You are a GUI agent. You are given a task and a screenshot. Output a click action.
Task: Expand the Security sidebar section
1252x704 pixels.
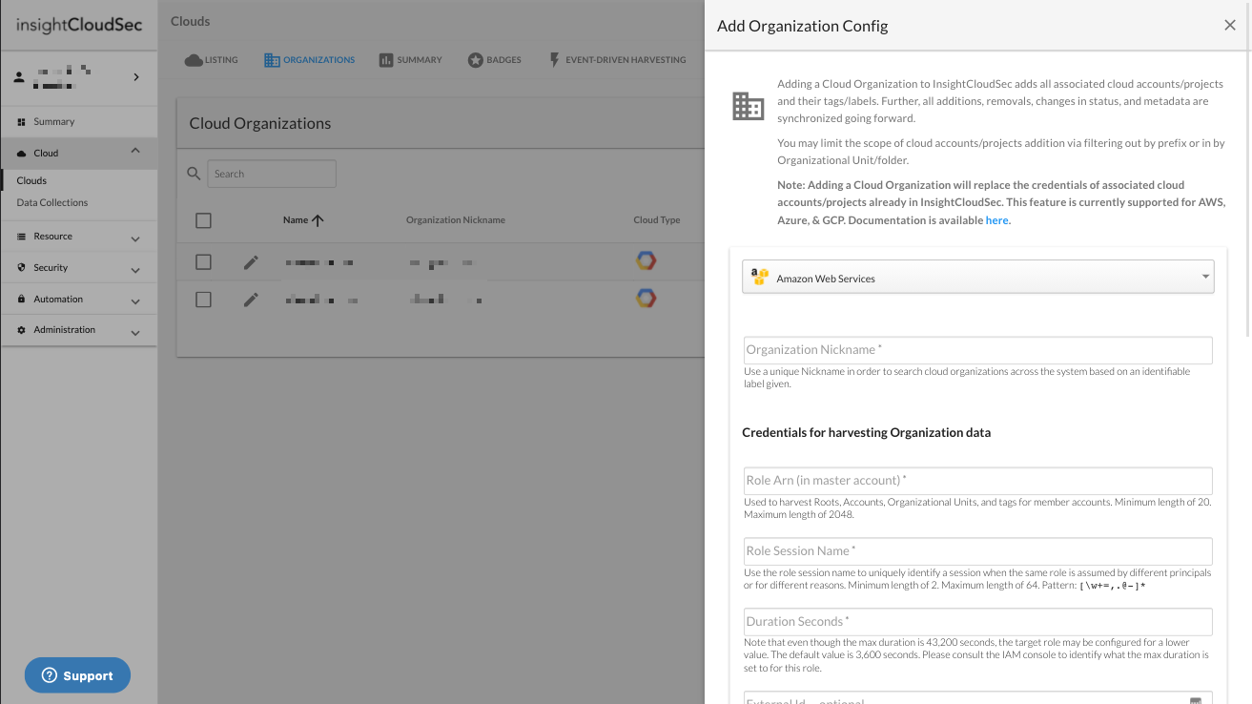click(x=135, y=269)
